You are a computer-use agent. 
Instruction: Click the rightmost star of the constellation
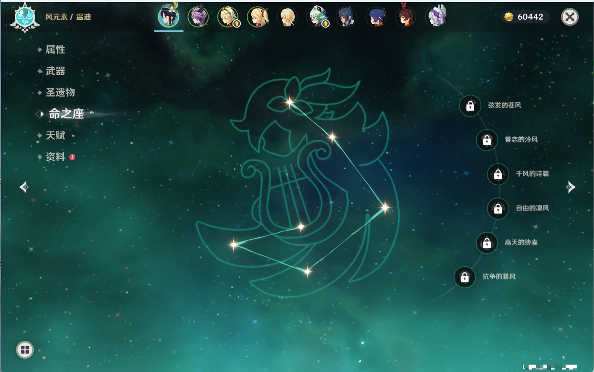[385, 208]
